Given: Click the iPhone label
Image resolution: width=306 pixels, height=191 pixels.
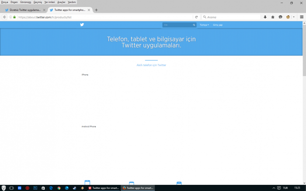Looking at the screenshot, I should click(x=85, y=75).
